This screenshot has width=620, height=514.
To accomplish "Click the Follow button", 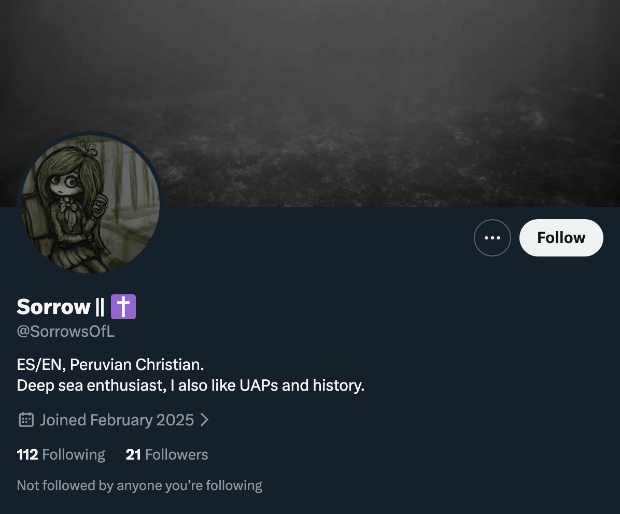I will coord(561,238).
